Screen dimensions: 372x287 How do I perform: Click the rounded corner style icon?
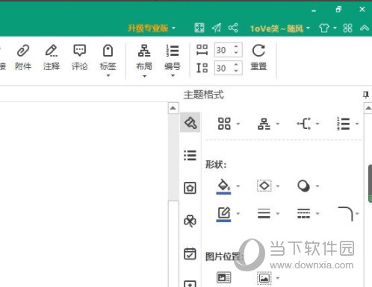tap(346, 214)
